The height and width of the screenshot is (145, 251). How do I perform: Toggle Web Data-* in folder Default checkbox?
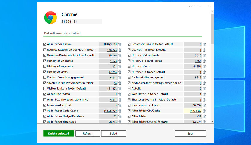[x=129, y=94]
